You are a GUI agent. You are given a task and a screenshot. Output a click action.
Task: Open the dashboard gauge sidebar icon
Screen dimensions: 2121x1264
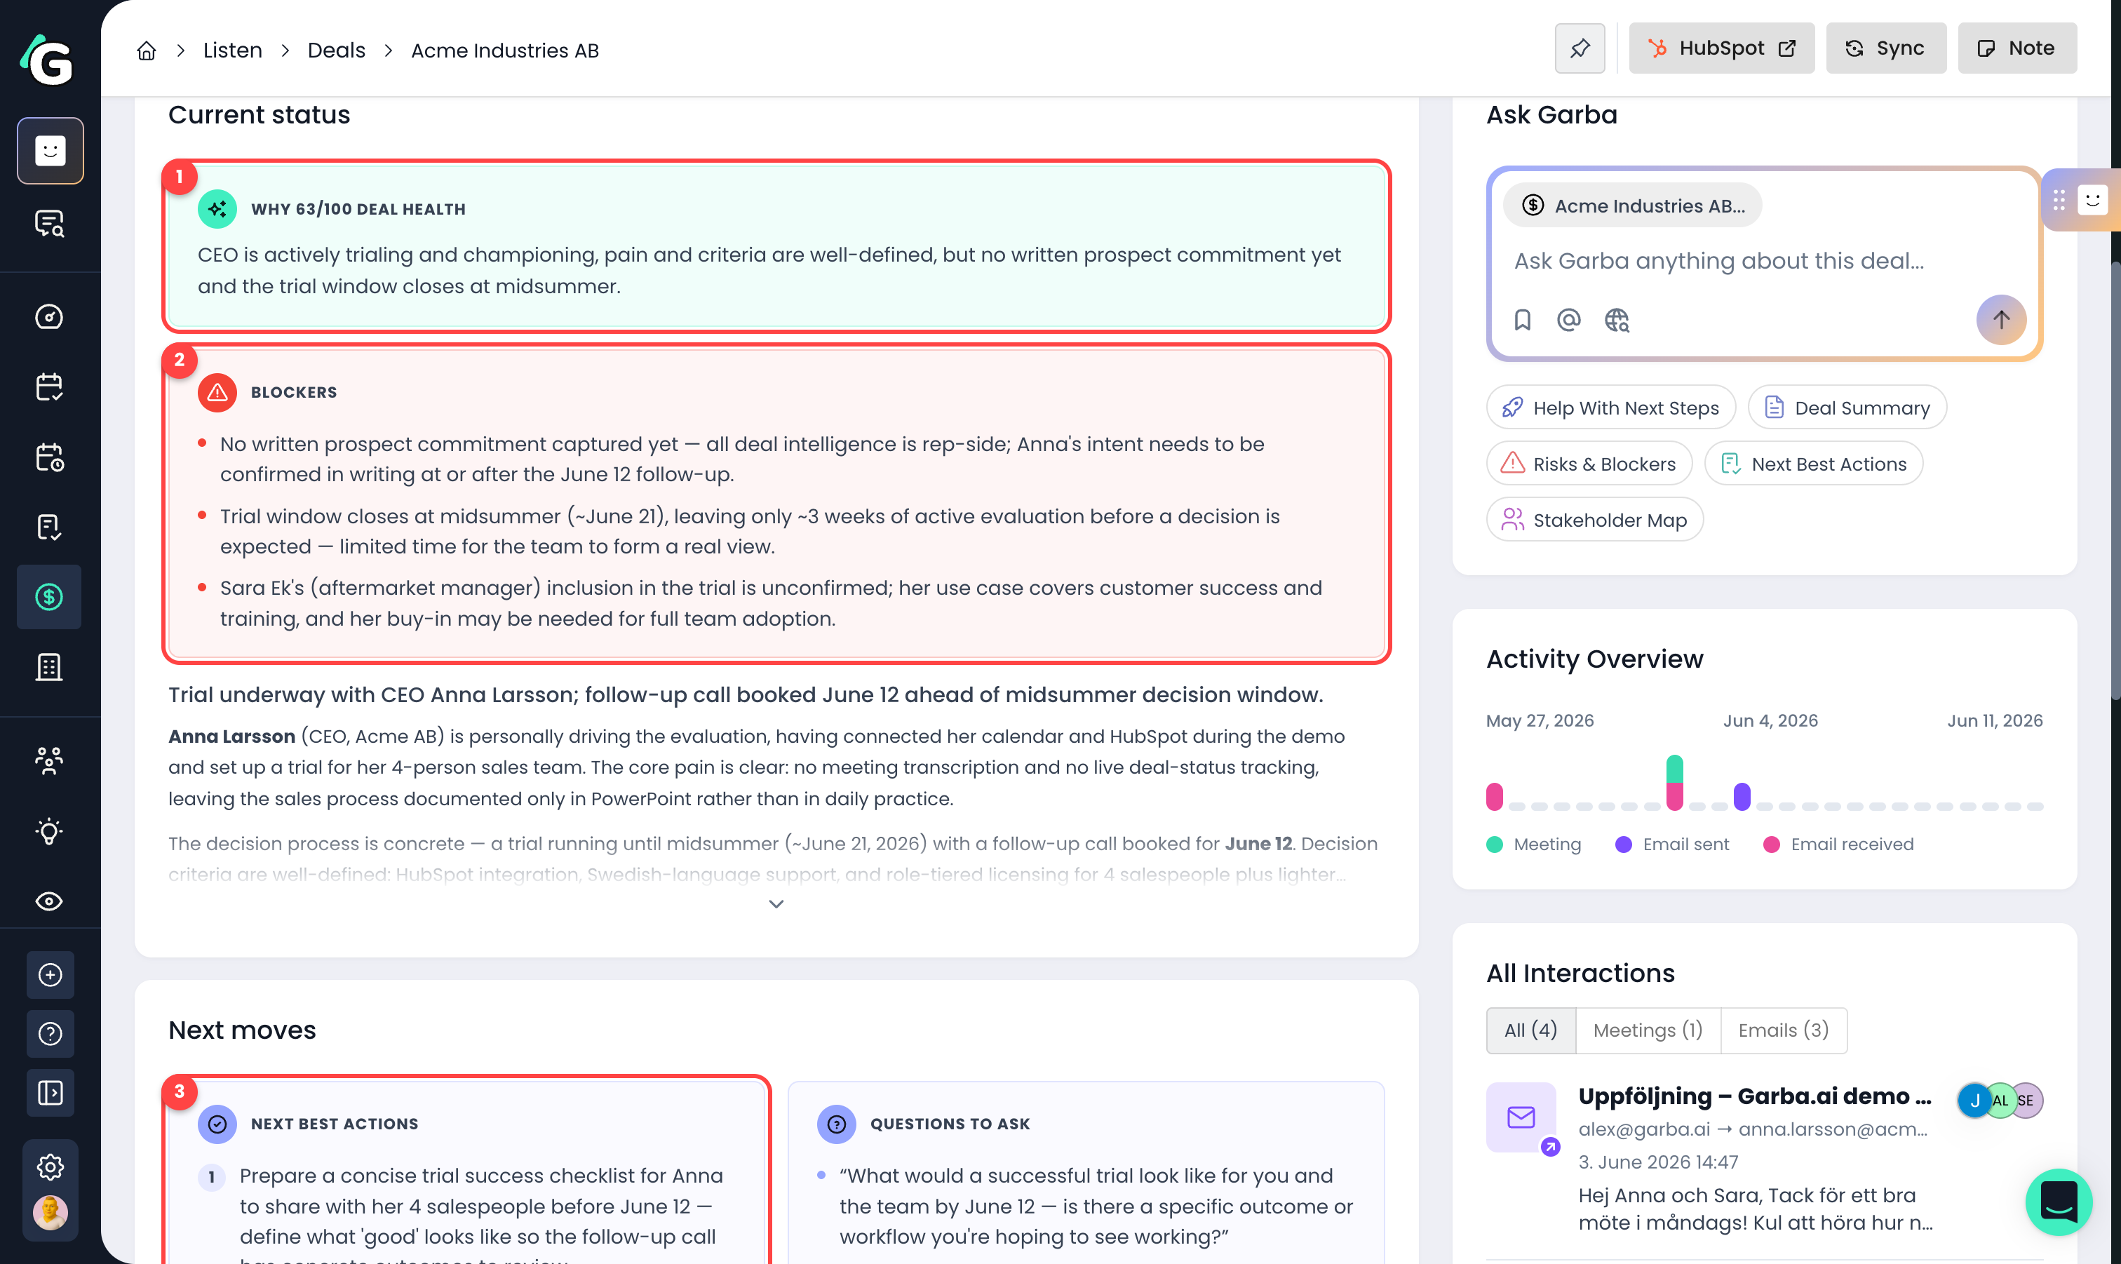(49, 317)
